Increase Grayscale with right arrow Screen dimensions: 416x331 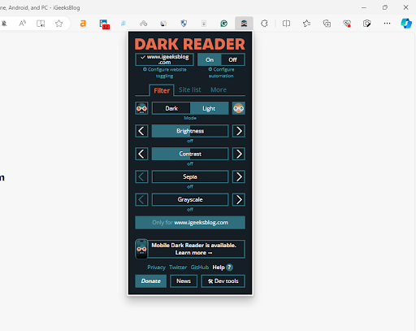(239, 200)
